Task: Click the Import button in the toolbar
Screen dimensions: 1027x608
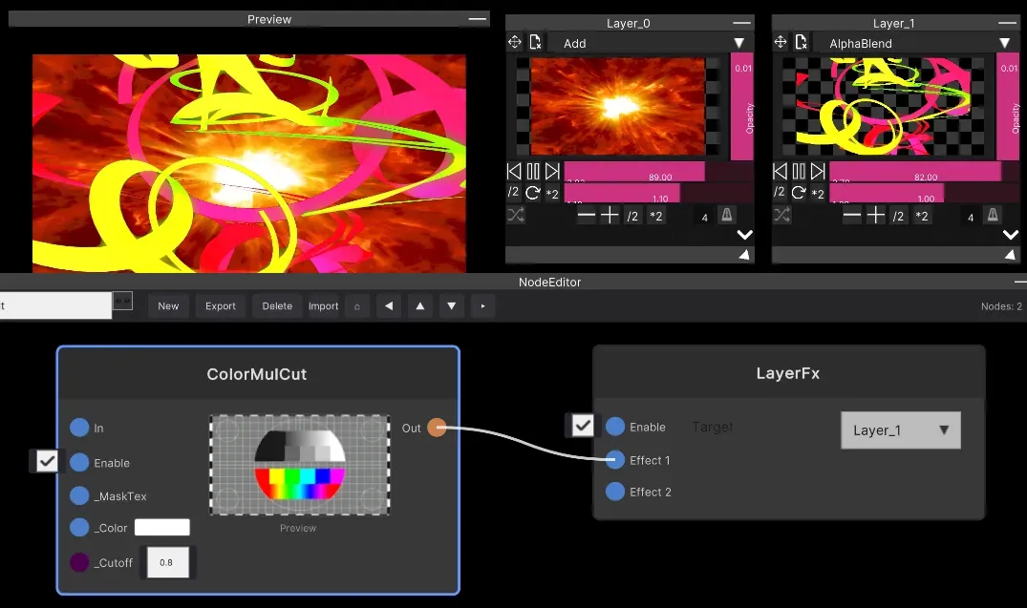Action: point(324,306)
